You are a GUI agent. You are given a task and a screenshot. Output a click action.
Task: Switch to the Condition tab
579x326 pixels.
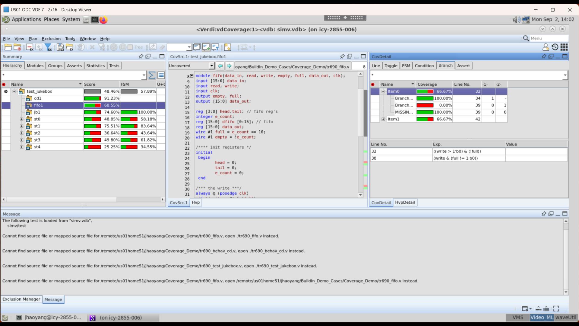pyautogui.click(x=424, y=66)
